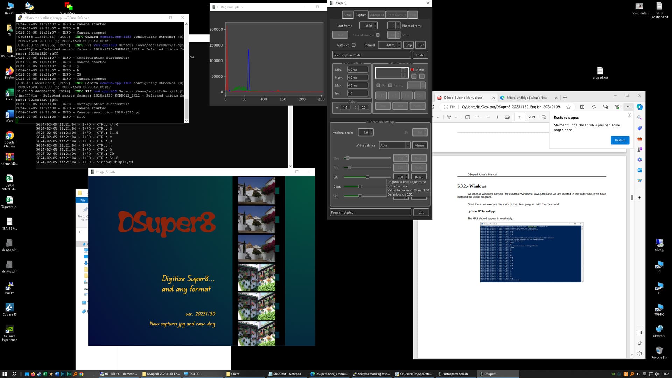This screenshot has height=378, width=672.
Task: Open the PDF toolbar more options ellipsis
Action: (477, 117)
